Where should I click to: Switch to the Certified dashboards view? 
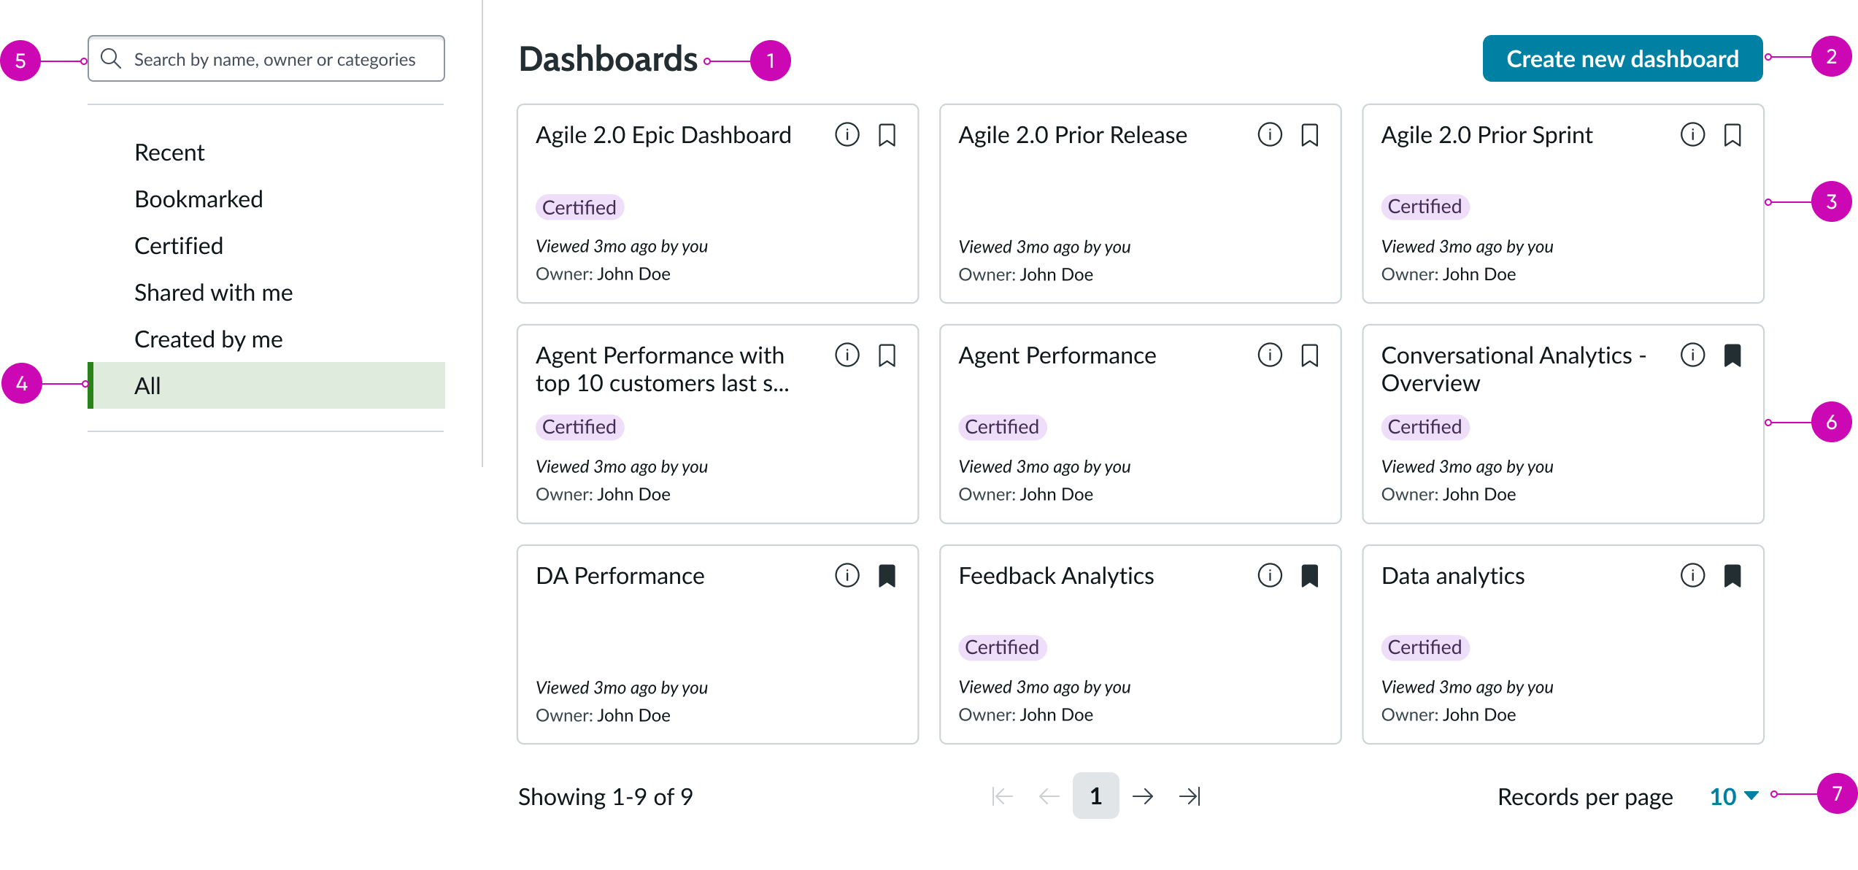pos(178,245)
